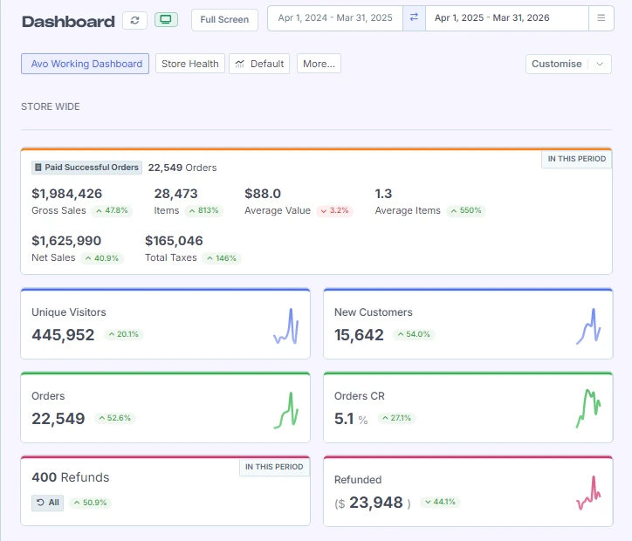Open the More... dashboards menu

tap(319, 64)
